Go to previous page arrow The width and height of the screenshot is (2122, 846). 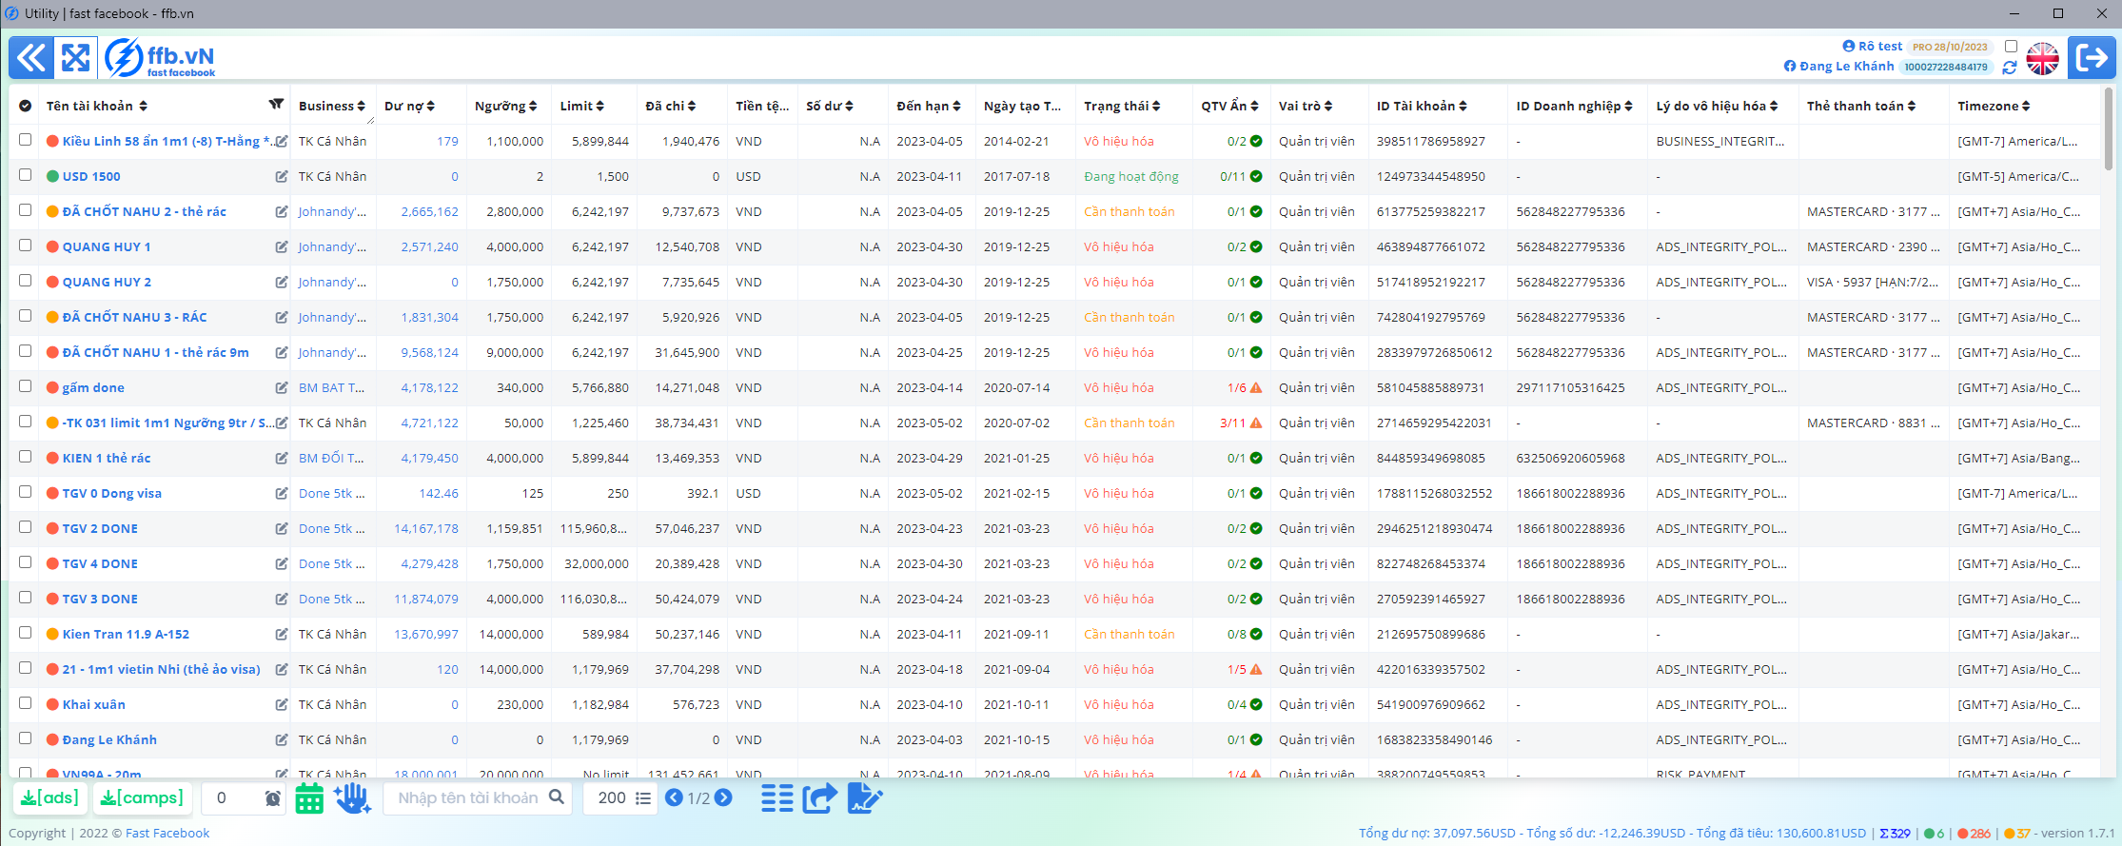coord(674,797)
